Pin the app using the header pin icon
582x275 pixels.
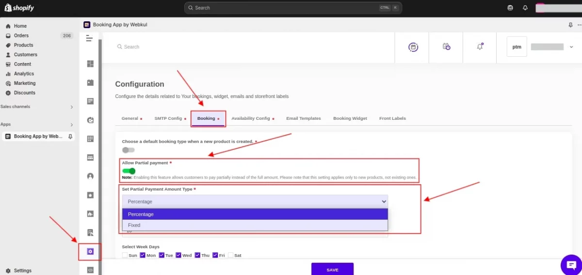tap(570, 25)
